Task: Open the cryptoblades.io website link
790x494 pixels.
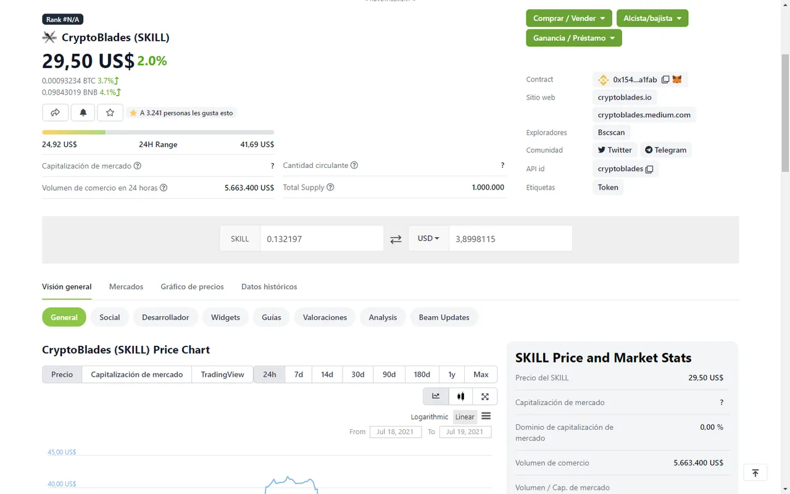Action: 625,98
